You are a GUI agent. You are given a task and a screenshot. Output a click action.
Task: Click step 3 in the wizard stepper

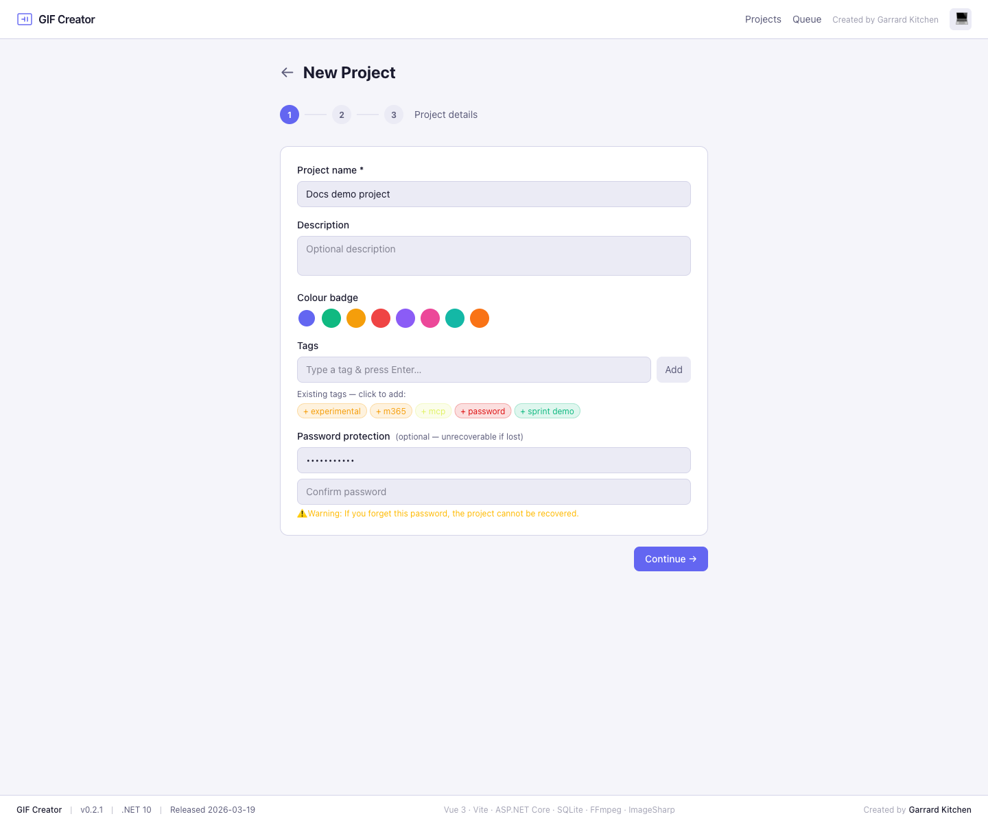[393, 115]
